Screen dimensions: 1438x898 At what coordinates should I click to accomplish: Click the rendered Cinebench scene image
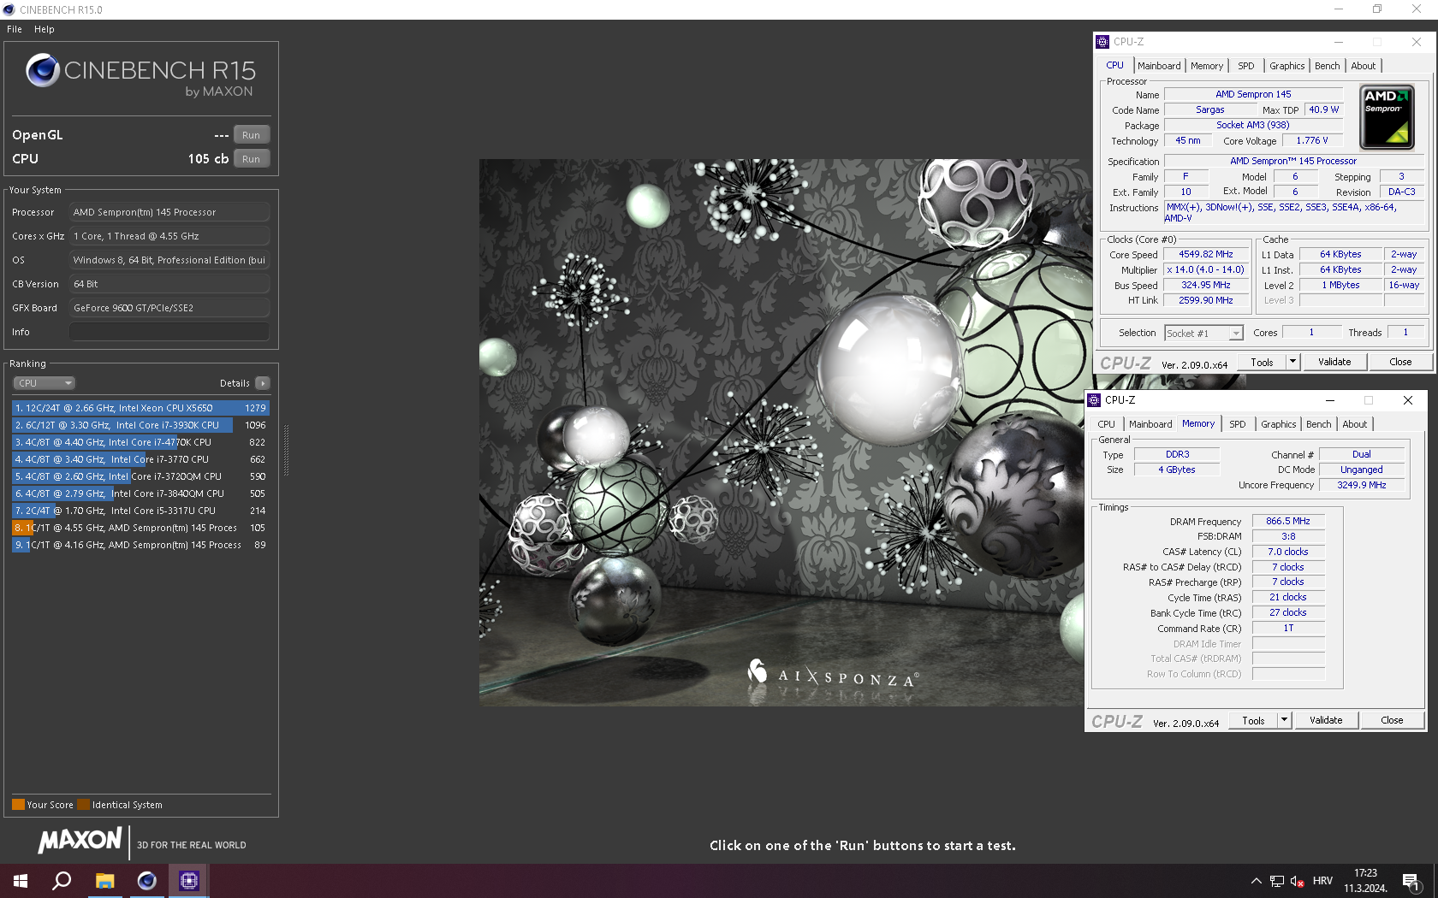(x=783, y=432)
